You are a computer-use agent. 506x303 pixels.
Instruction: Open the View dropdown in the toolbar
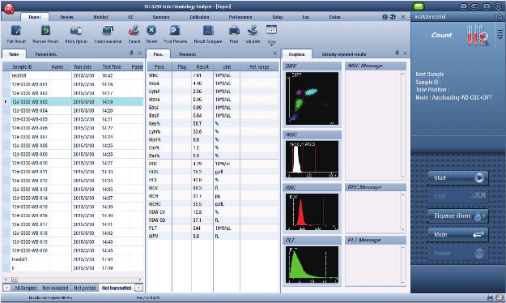pyautogui.click(x=271, y=35)
